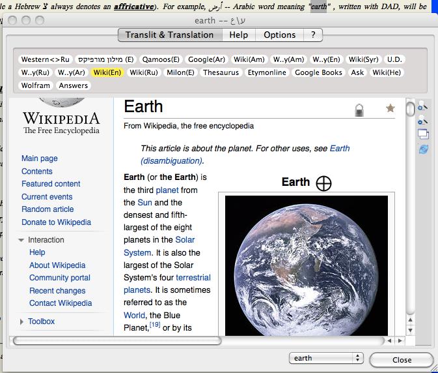Click the overlapping windows icon
438x373 pixels.
click(422, 134)
